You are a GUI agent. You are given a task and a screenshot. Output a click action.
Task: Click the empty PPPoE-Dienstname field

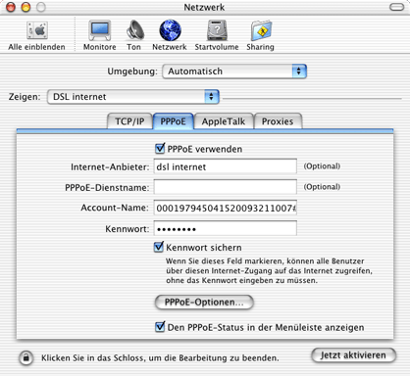coord(226,187)
